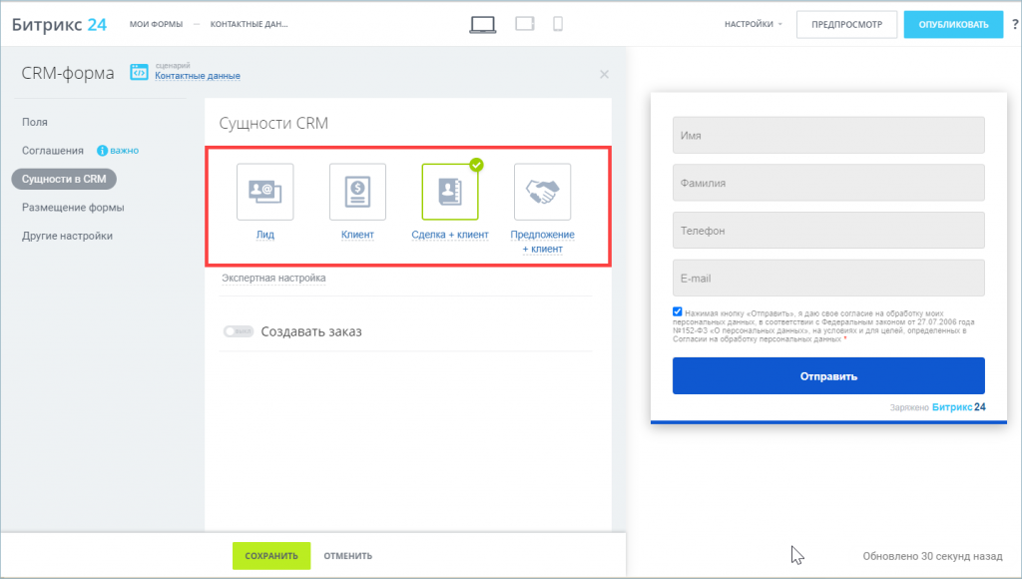
Task: Open the Поля section
Action: tap(35, 122)
